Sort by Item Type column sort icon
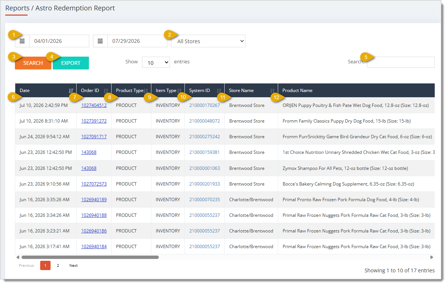The width and height of the screenshot is (447, 285). click(179, 91)
